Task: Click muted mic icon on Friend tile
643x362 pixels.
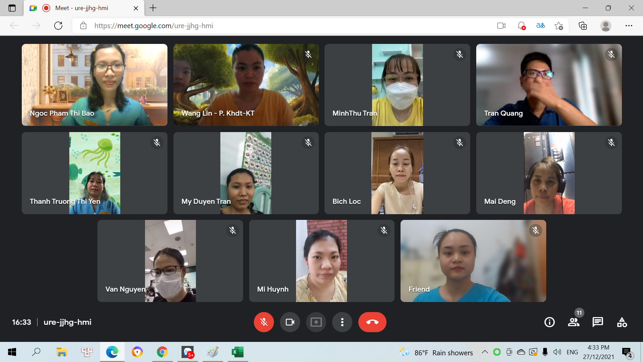Action: [535, 230]
